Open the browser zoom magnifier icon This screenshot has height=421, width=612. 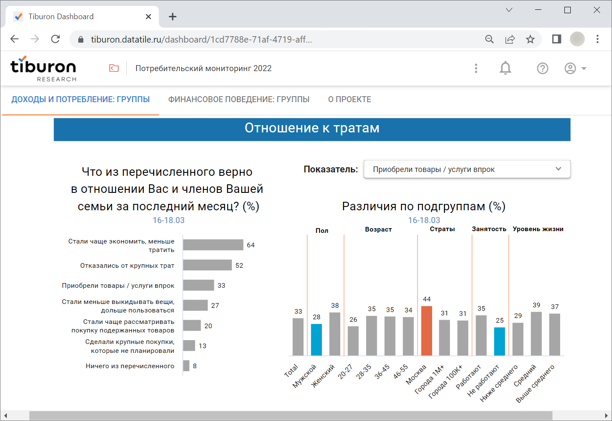pos(490,39)
